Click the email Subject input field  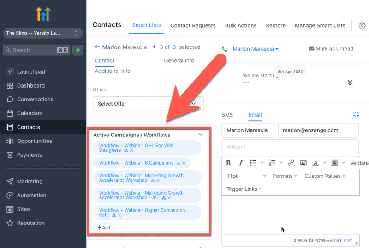click(290, 147)
